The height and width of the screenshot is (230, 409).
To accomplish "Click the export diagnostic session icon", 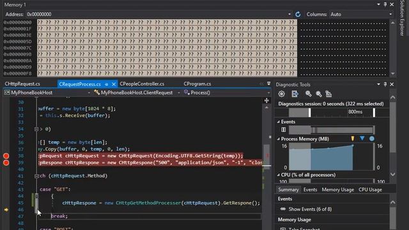I will pos(295,94).
